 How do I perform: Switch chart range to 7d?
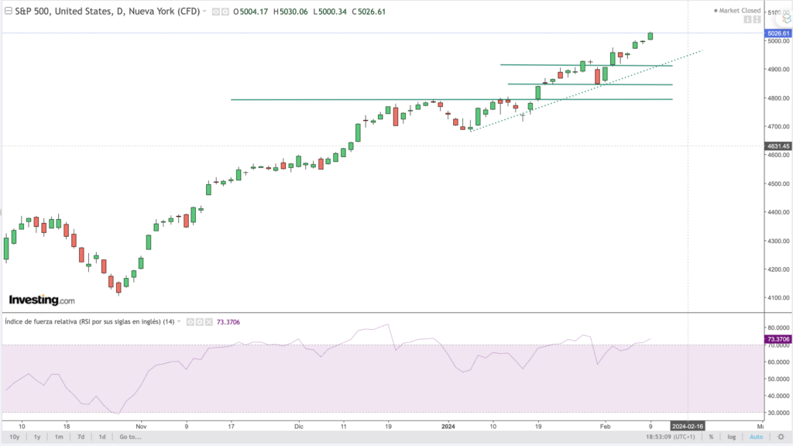[x=81, y=437]
